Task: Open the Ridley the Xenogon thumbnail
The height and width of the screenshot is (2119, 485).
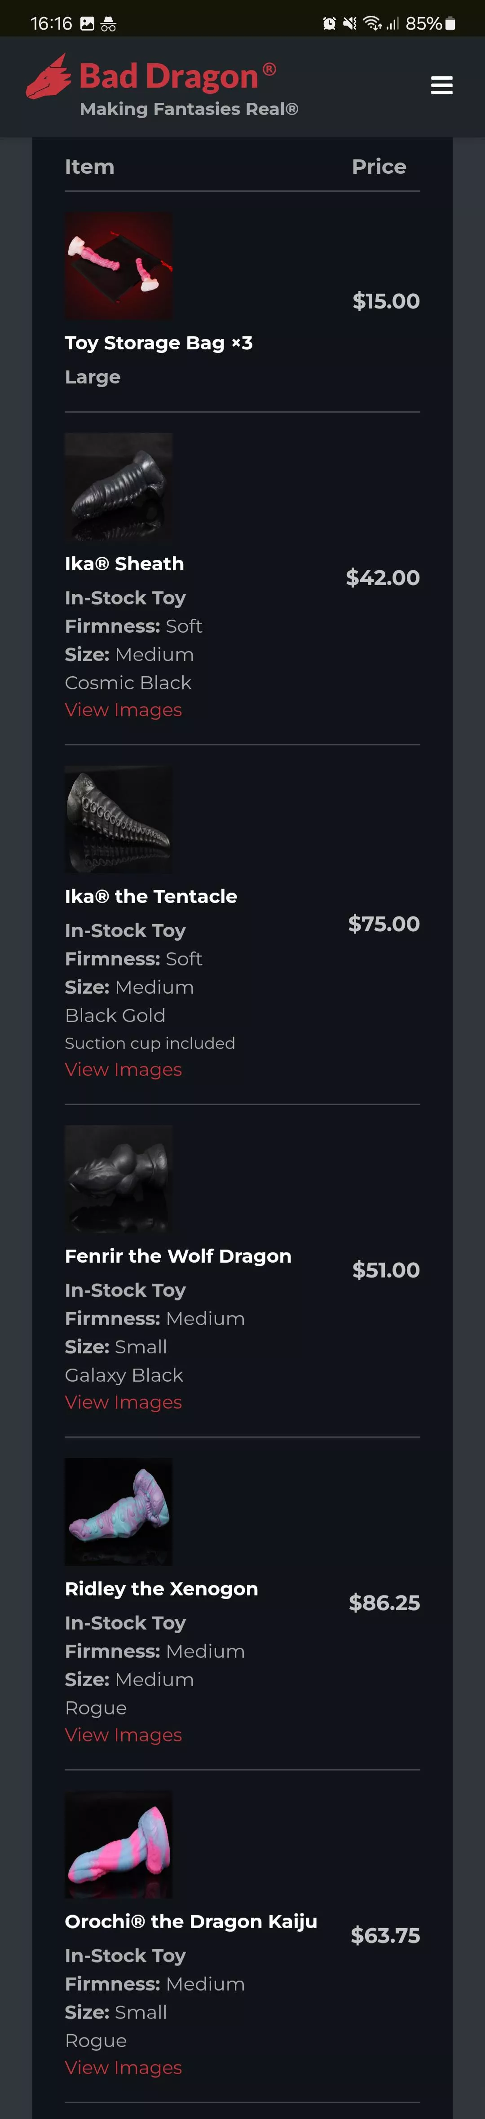Action: pos(119,1511)
